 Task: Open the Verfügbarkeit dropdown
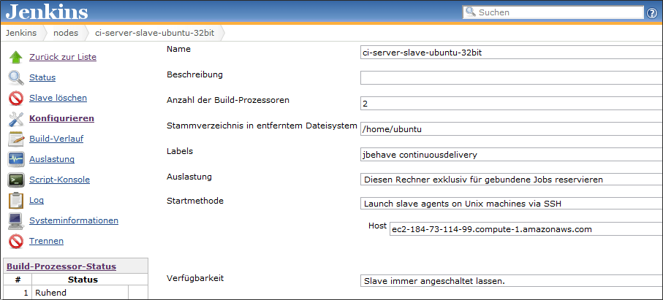tap(510, 281)
